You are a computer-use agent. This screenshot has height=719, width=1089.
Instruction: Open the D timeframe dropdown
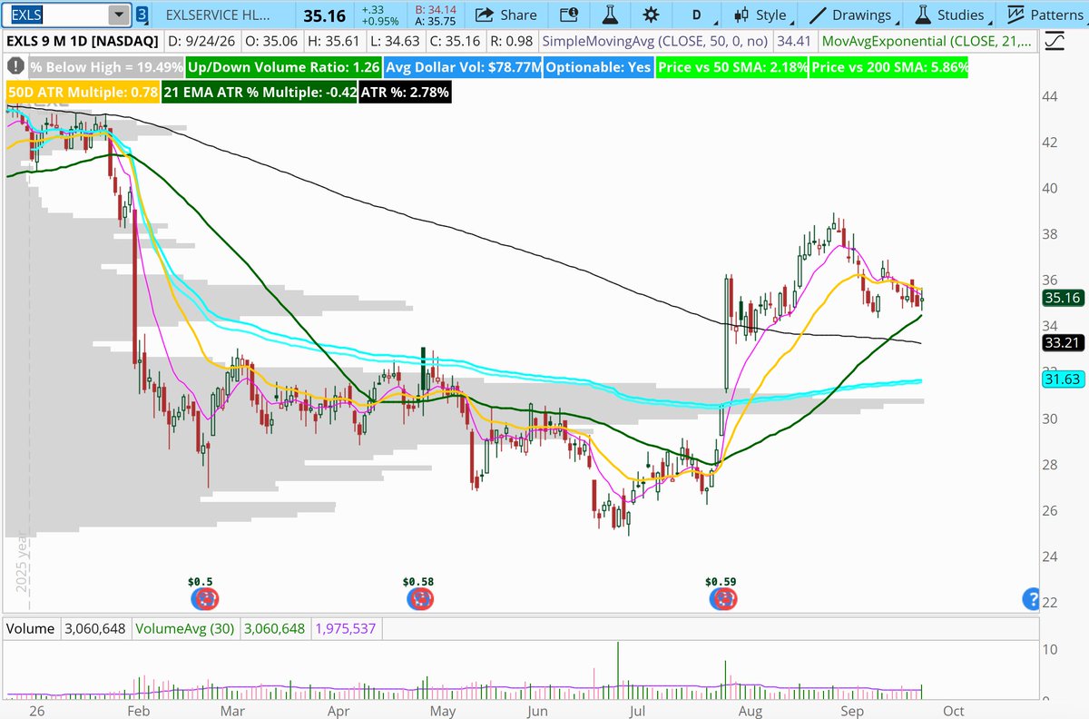703,15
